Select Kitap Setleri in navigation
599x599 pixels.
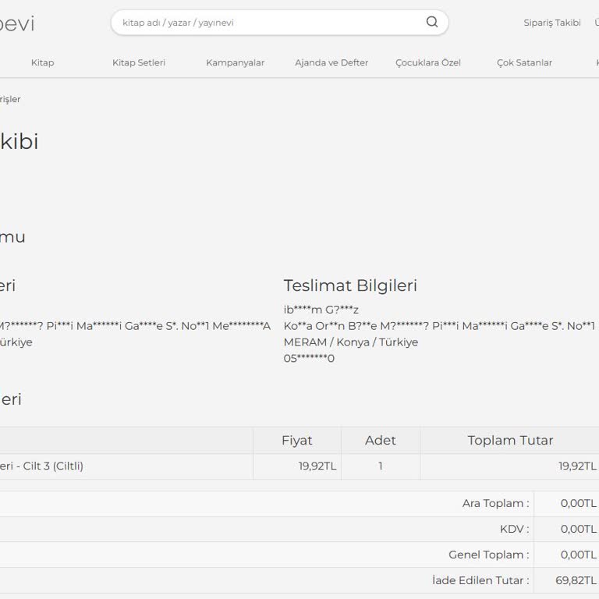139,62
